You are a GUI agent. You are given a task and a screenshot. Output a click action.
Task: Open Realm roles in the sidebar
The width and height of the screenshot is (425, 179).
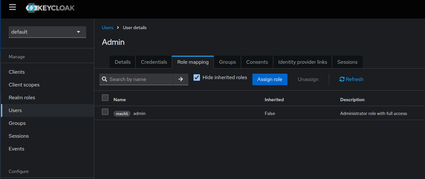(47, 98)
